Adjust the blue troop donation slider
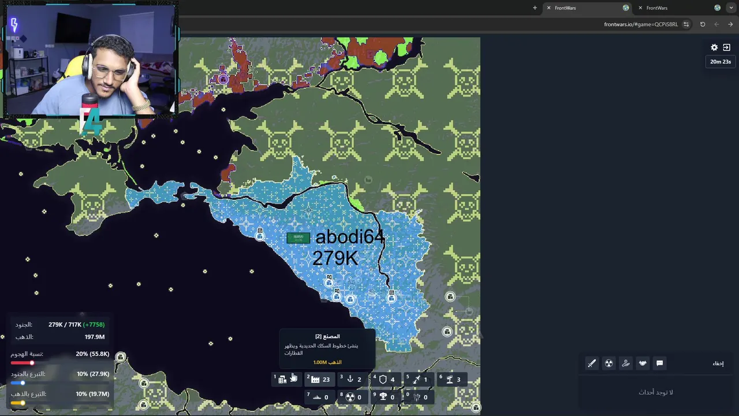The height and width of the screenshot is (416, 739). click(60, 382)
